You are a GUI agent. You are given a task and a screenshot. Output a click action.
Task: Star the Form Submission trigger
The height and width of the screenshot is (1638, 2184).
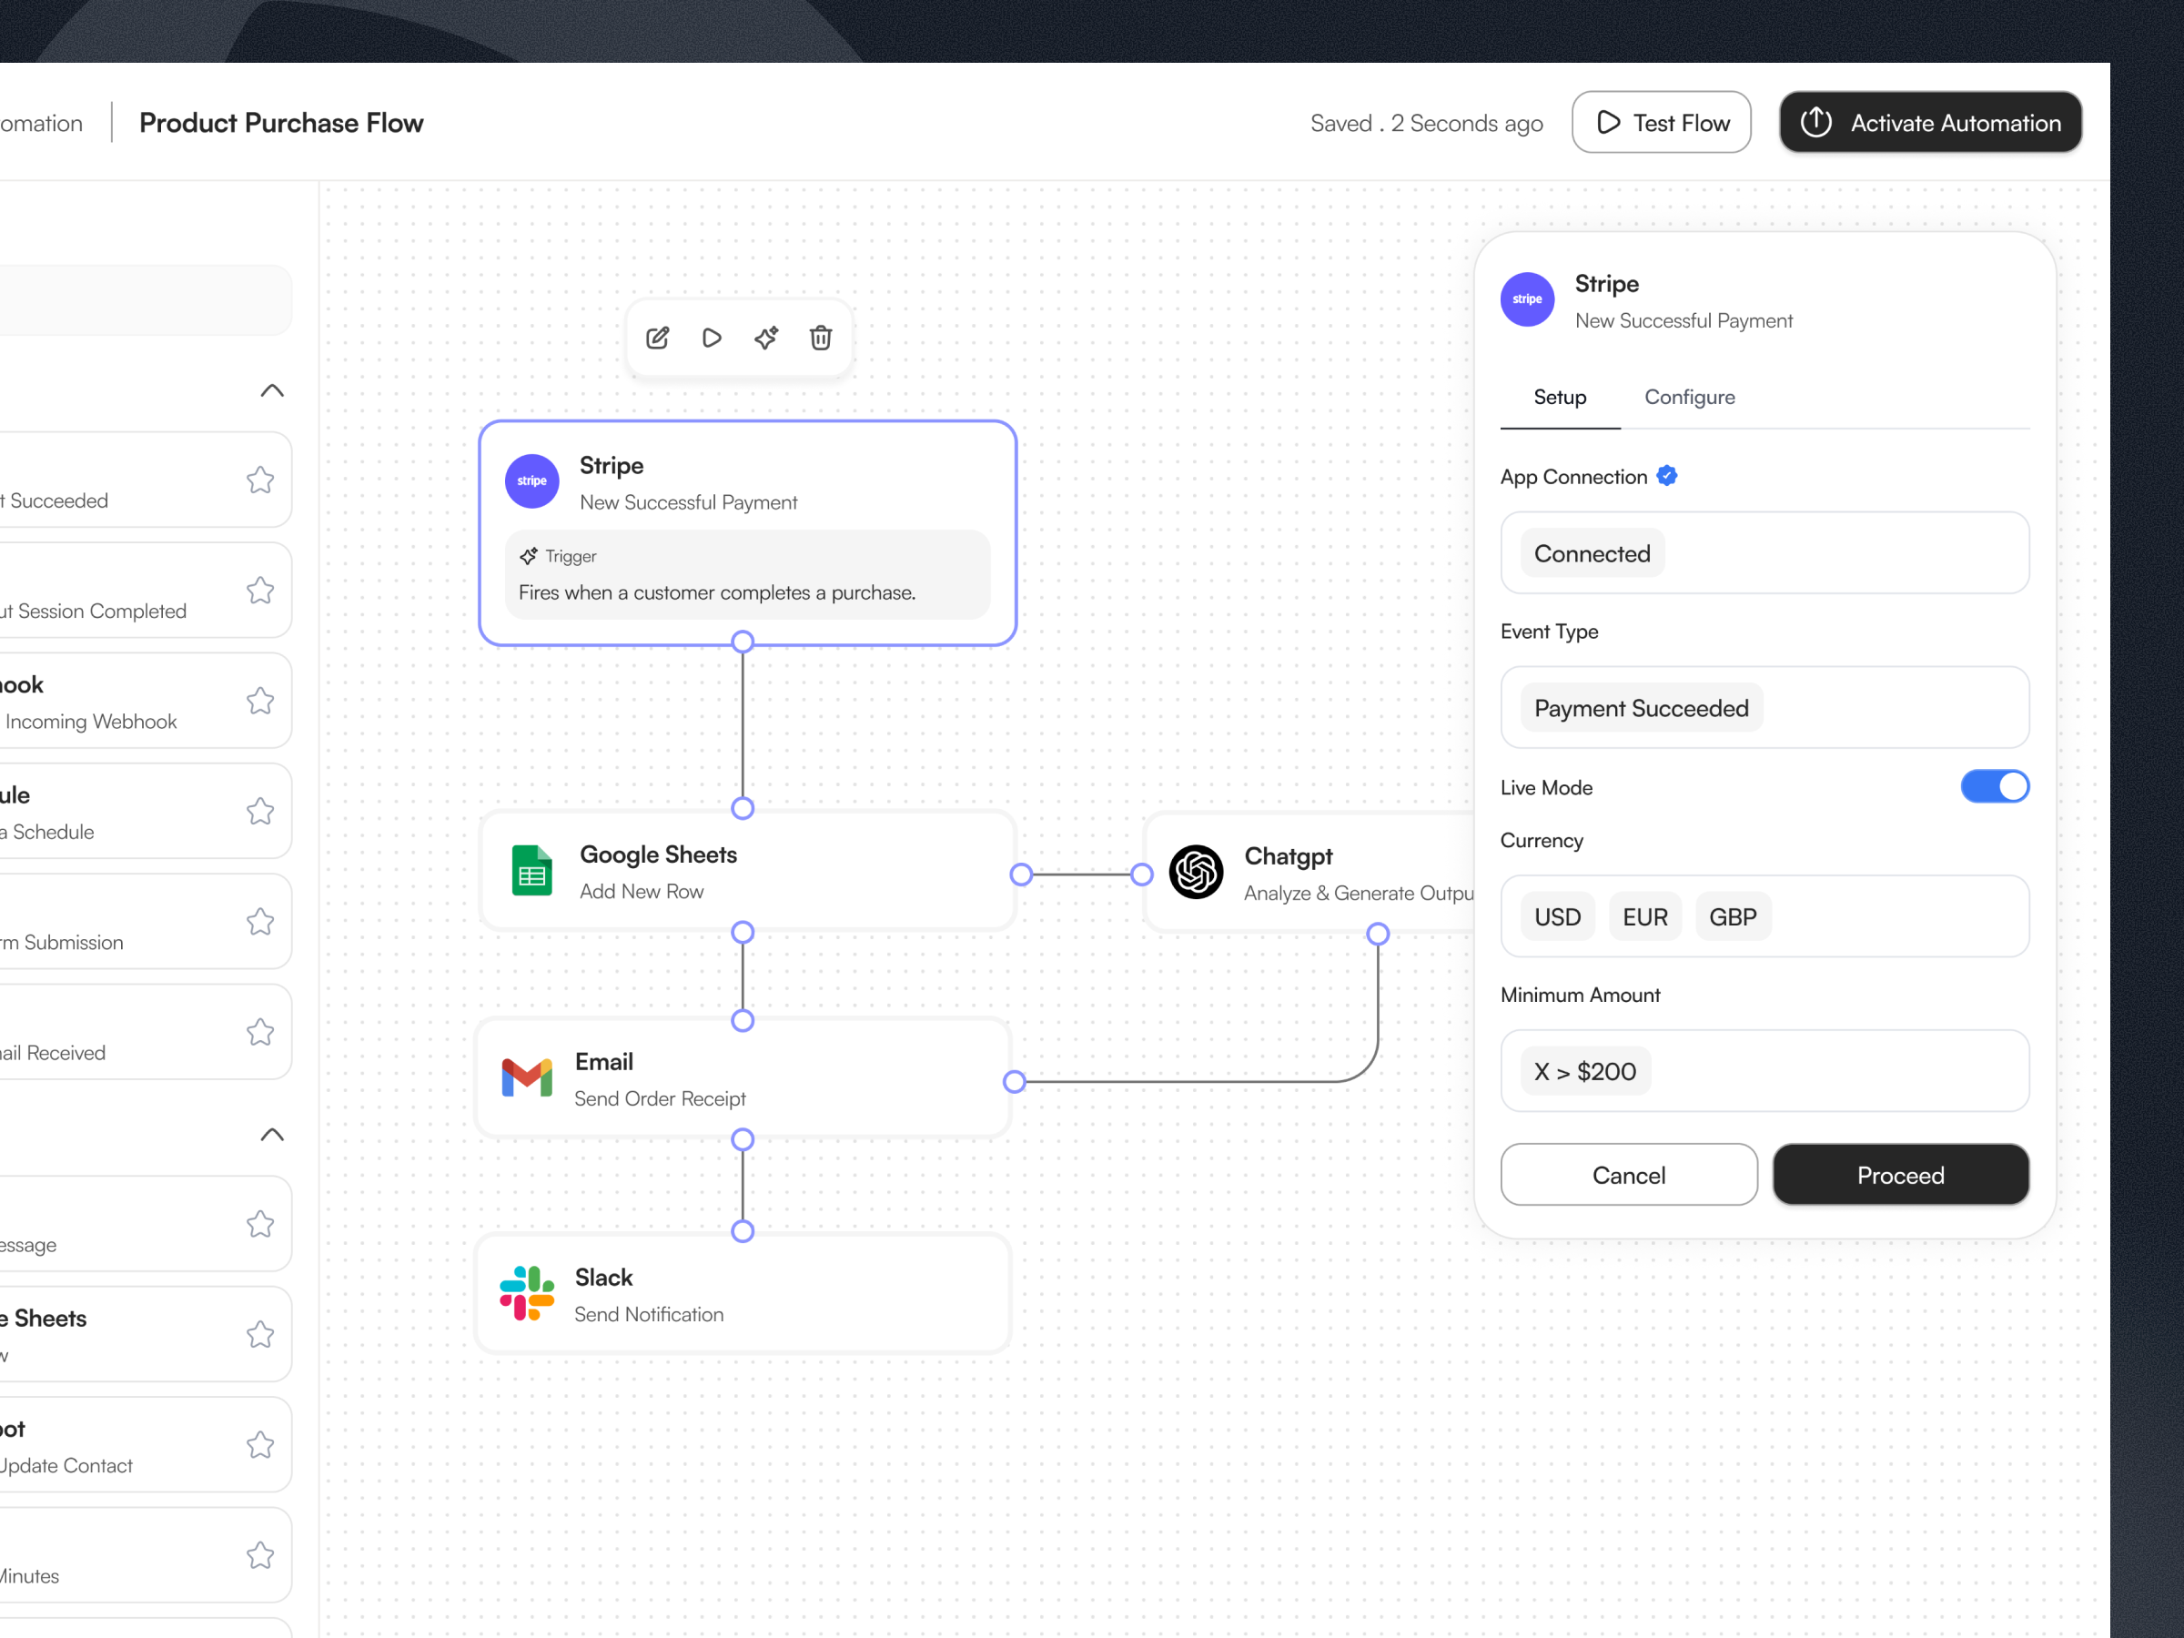pyautogui.click(x=259, y=921)
